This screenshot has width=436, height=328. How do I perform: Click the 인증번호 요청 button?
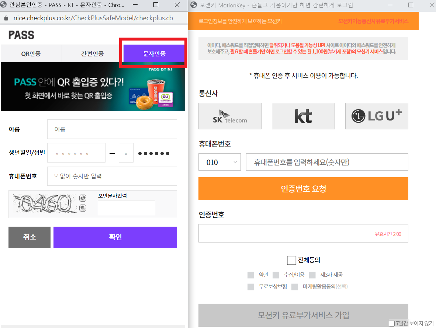point(303,189)
